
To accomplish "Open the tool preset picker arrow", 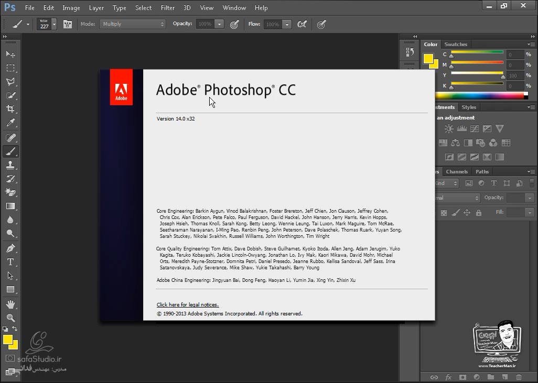I will [x=28, y=24].
